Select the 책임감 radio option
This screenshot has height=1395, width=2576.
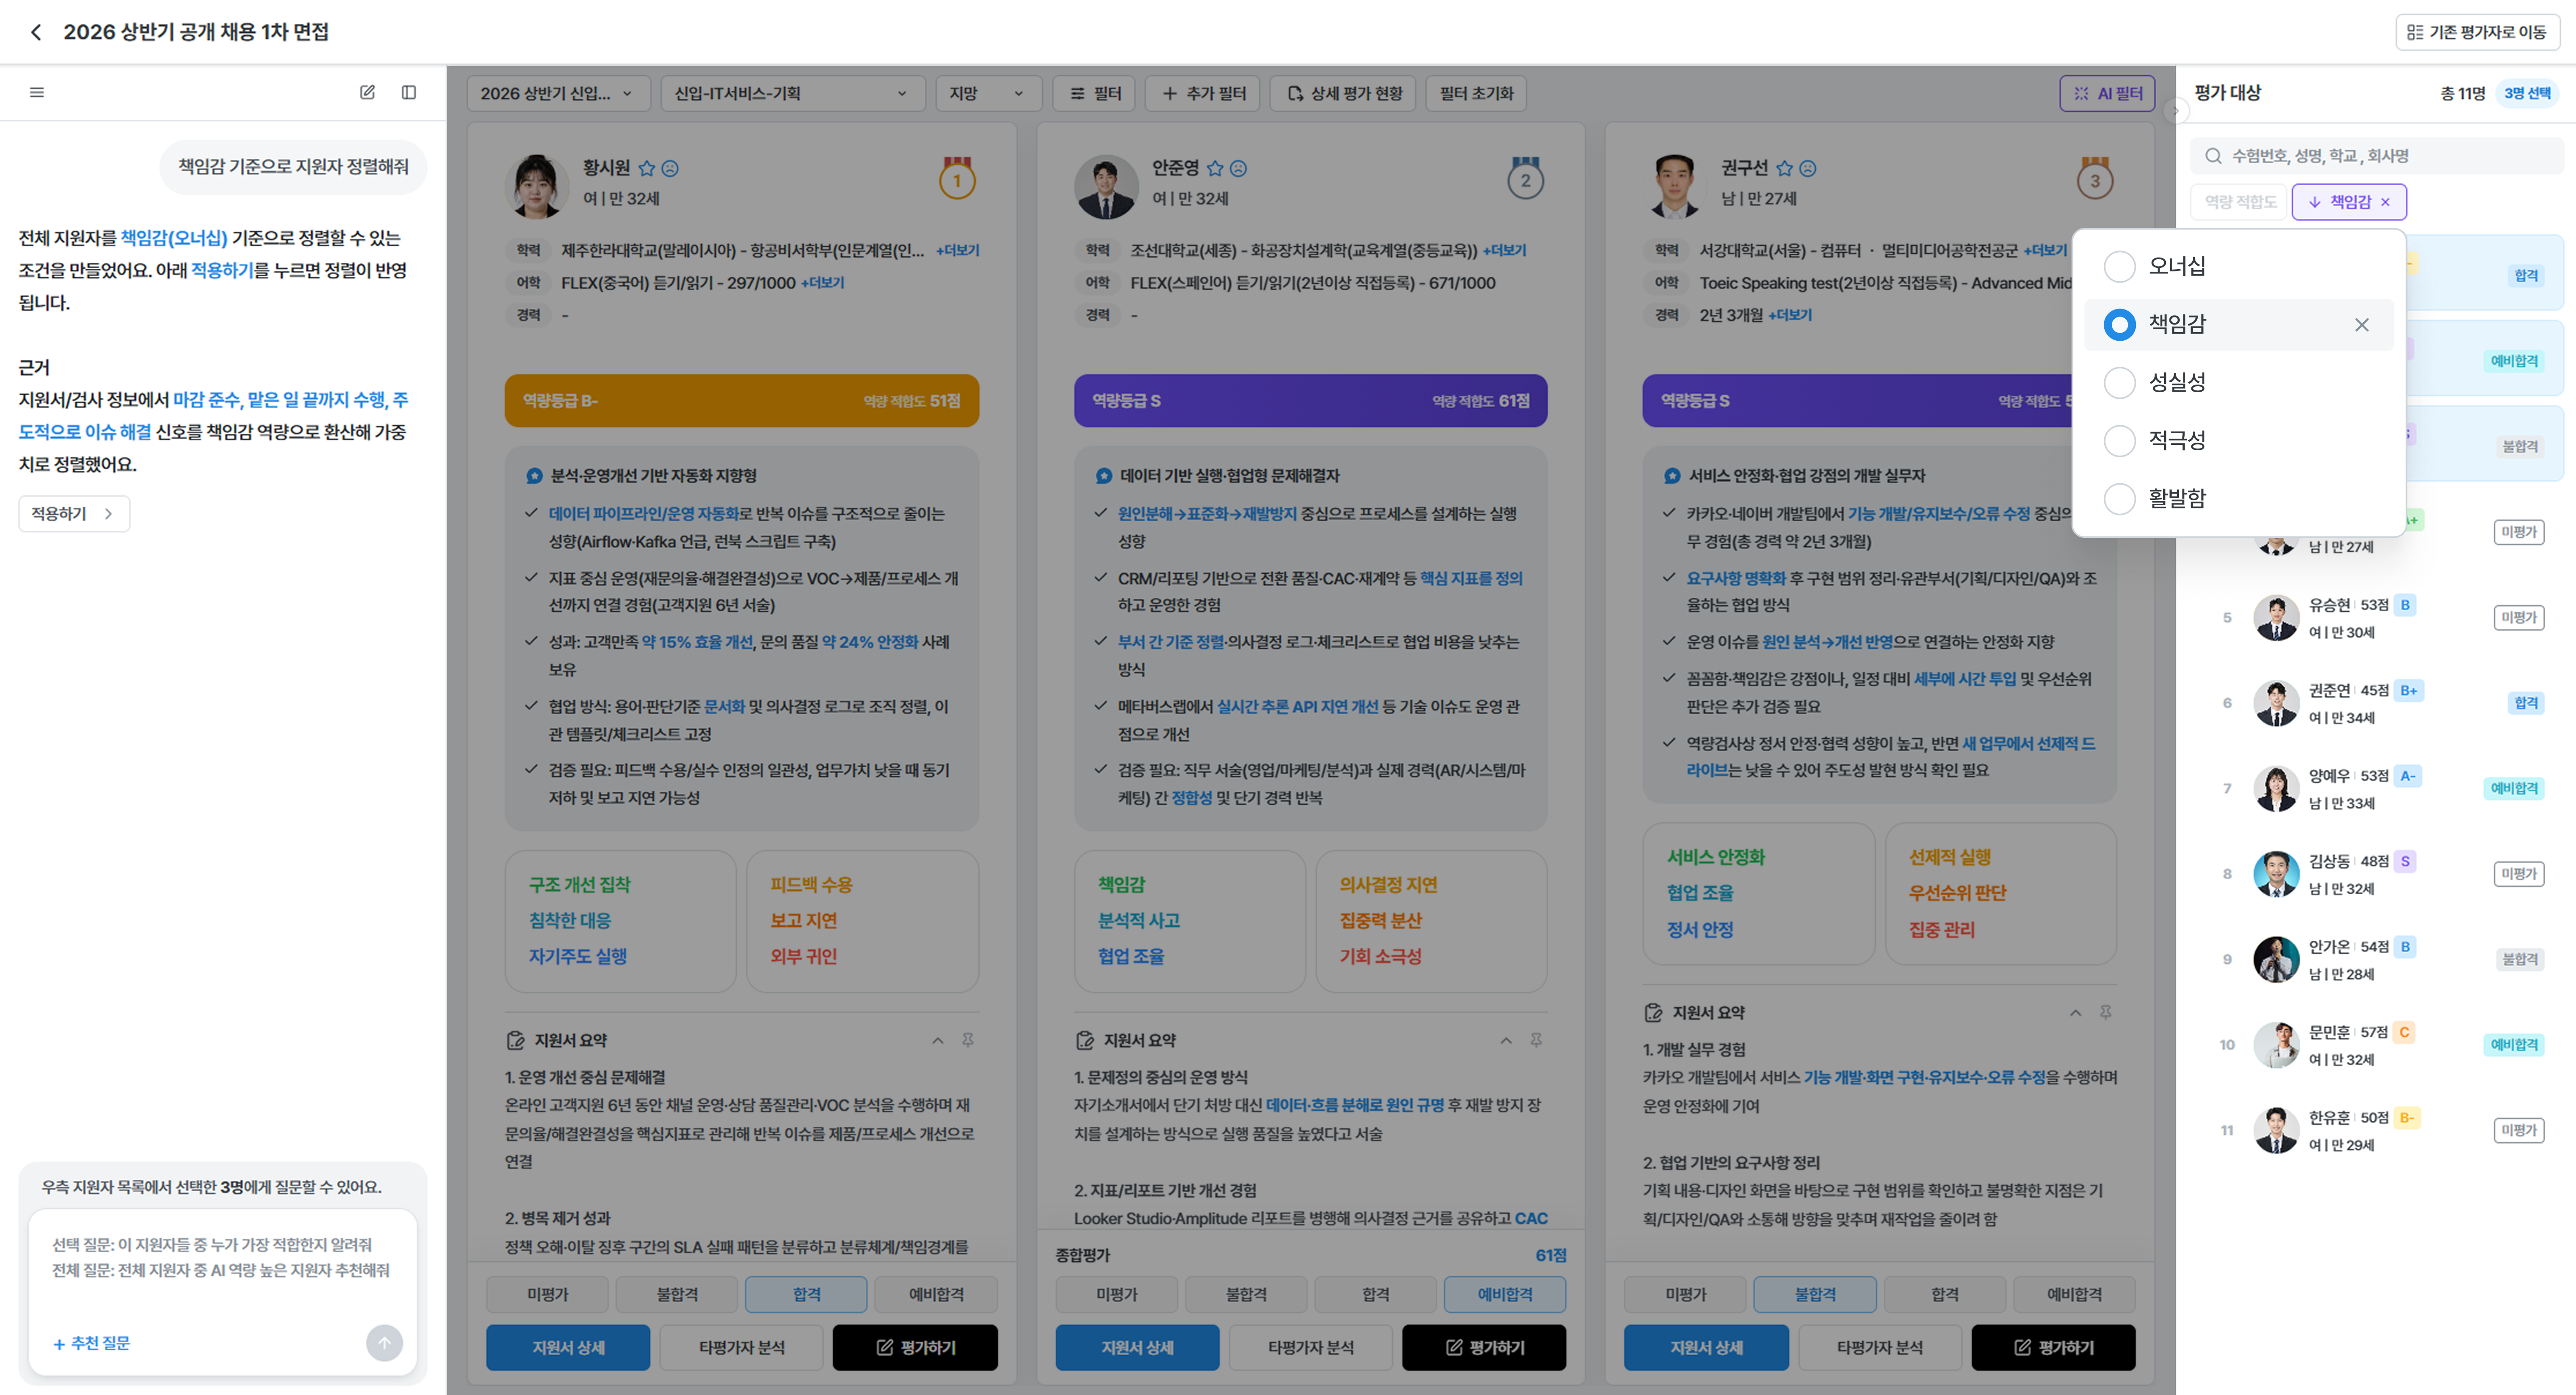[x=2119, y=324]
